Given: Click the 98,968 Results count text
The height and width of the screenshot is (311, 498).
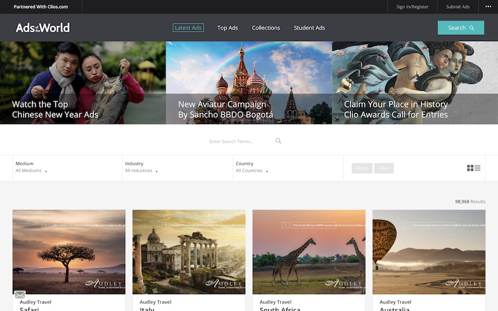Looking at the screenshot, I should tap(470, 202).
